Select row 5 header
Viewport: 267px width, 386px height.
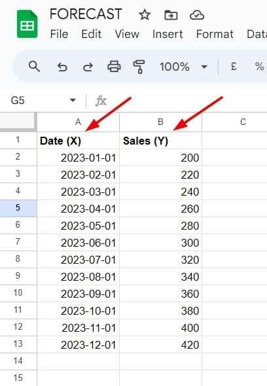18,207
